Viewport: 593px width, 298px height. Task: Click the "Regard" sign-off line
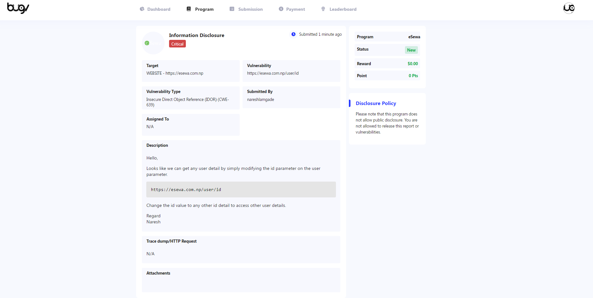tap(154, 216)
